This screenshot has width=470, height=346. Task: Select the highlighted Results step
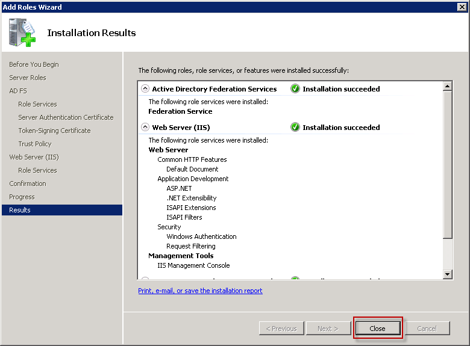[x=62, y=210]
